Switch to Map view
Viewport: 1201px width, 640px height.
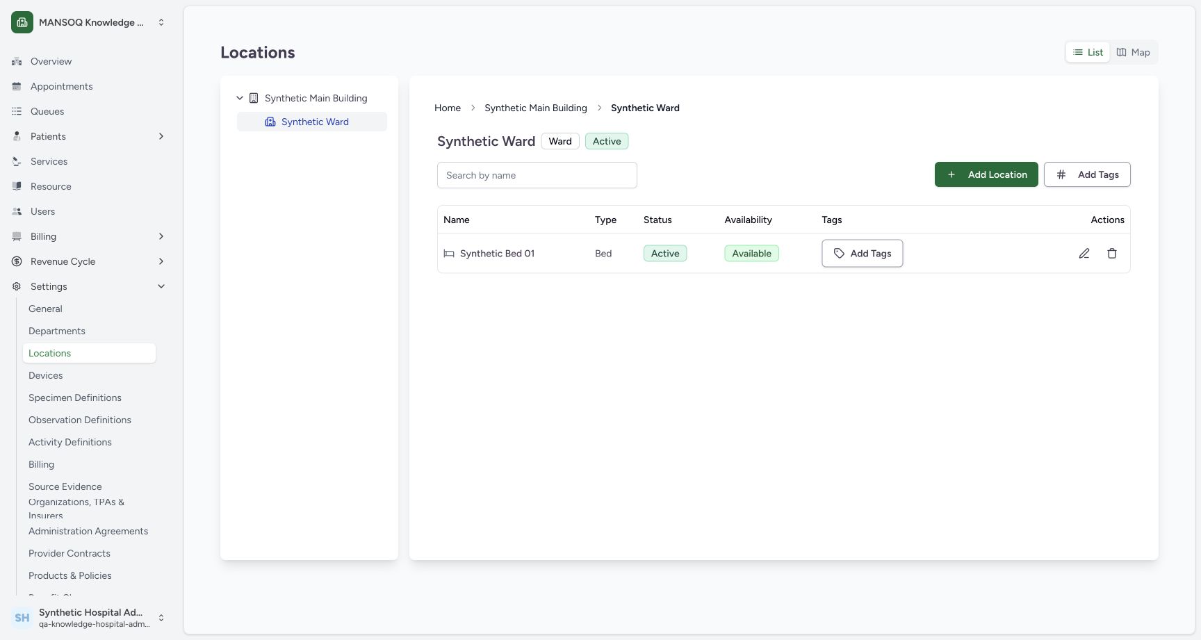(1133, 52)
